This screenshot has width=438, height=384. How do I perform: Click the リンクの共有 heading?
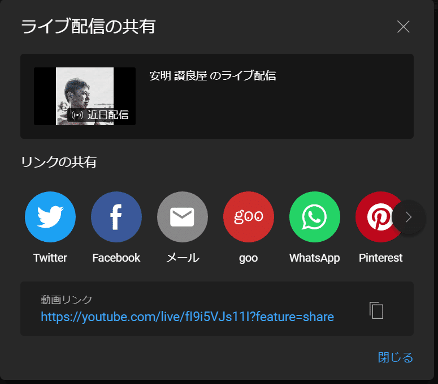point(59,162)
